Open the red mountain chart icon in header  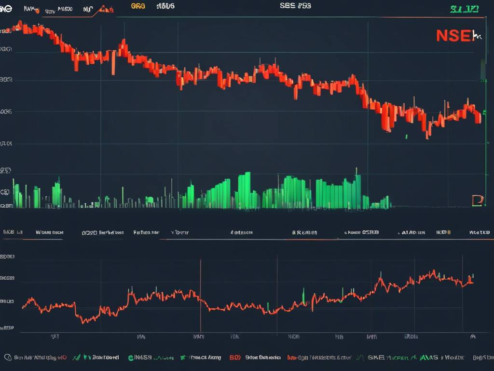[106, 9]
